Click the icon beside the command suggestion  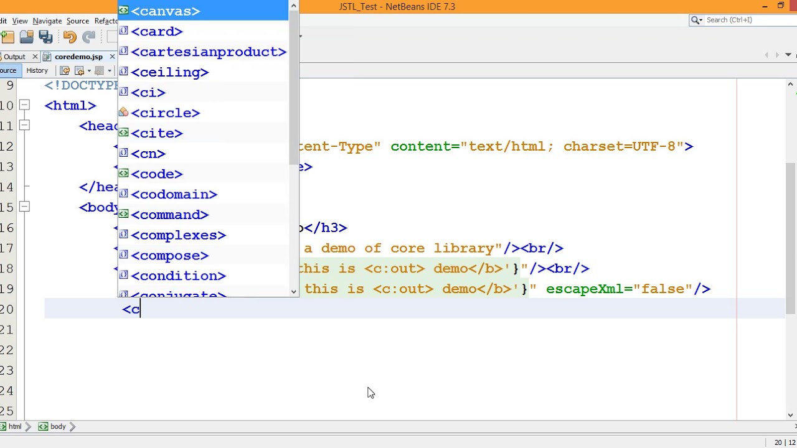pos(123,214)
